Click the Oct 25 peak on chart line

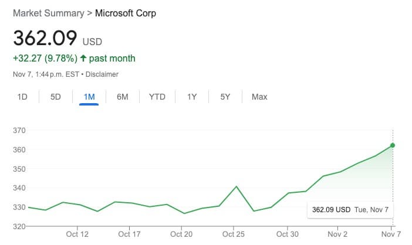(x=235, y=186)
